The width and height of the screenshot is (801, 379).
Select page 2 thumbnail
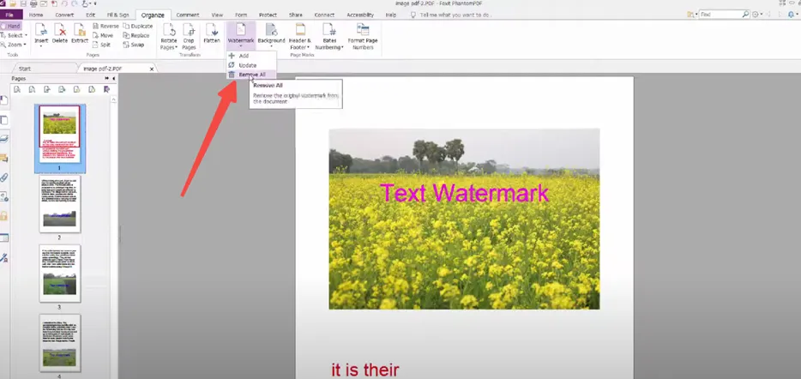tap(60, 204)
